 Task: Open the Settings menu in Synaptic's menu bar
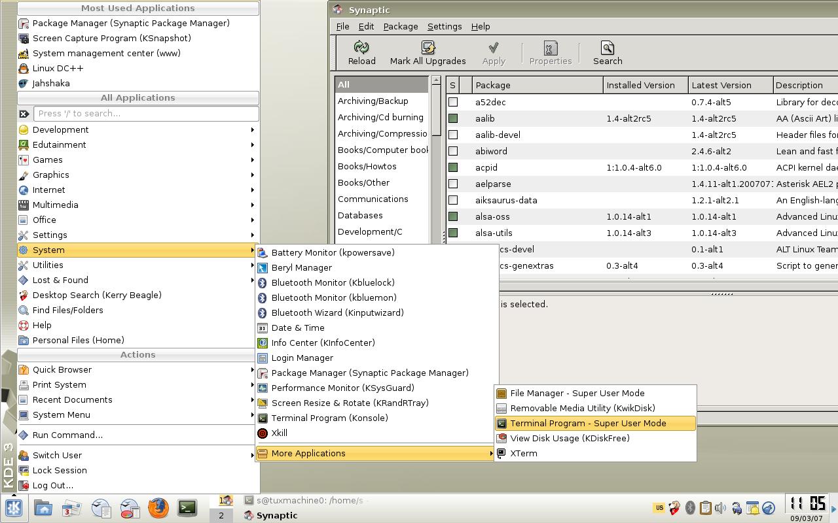pos(445,26)
